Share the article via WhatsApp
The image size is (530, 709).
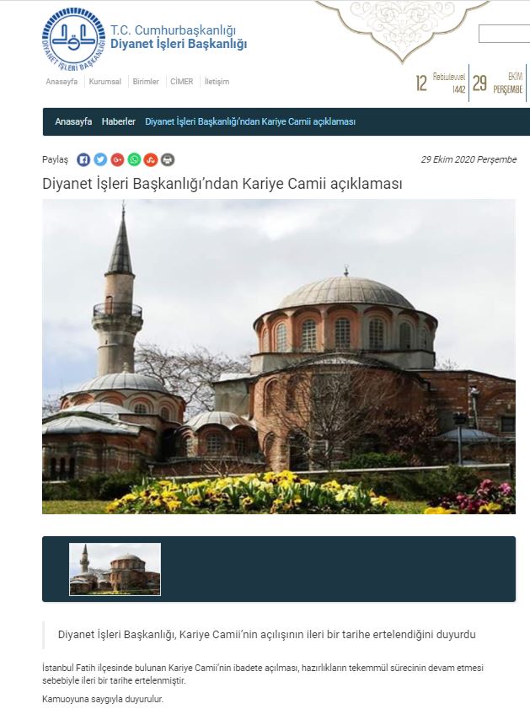click(134, 159)
